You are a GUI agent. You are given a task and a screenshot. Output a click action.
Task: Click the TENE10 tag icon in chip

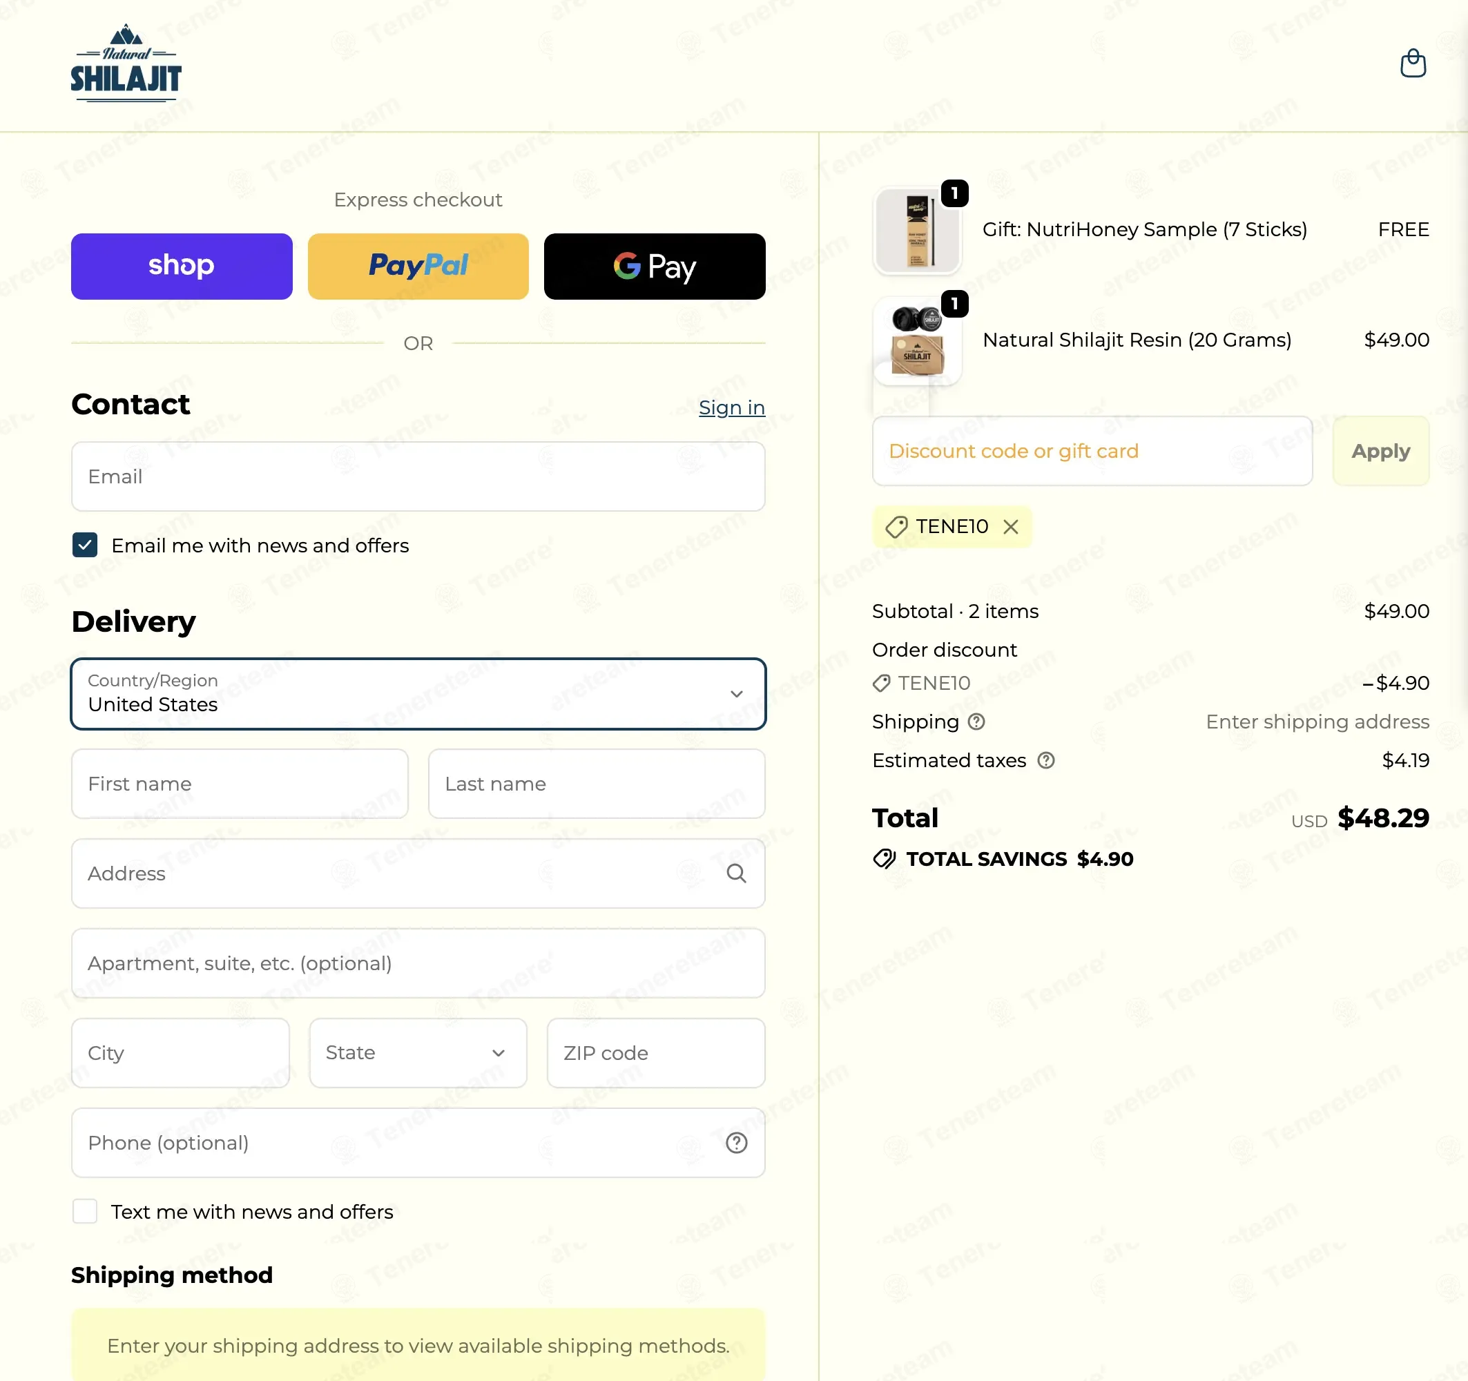[896, 527]
